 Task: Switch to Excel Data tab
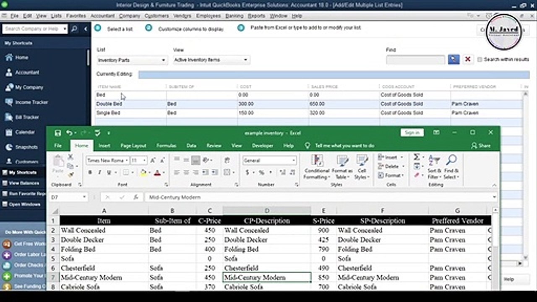[191, 146]
